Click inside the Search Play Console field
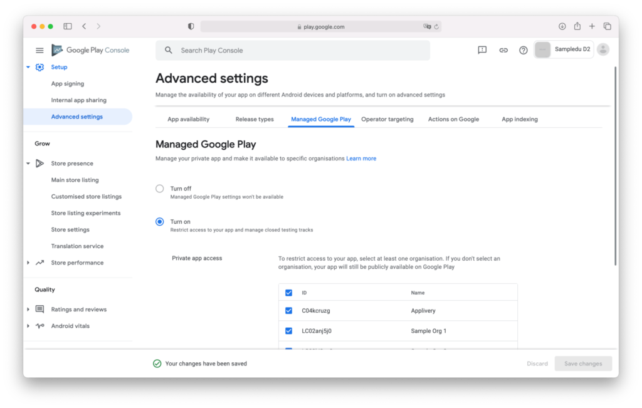The image size is (642, 408). pyautogui.click(x=293, y=50)
